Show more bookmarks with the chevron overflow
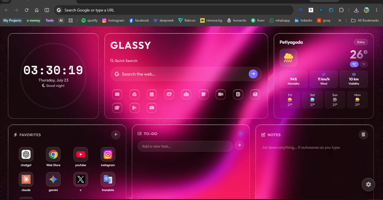The width and height of the screenshot is (383, 200). (x=340, y=20)
